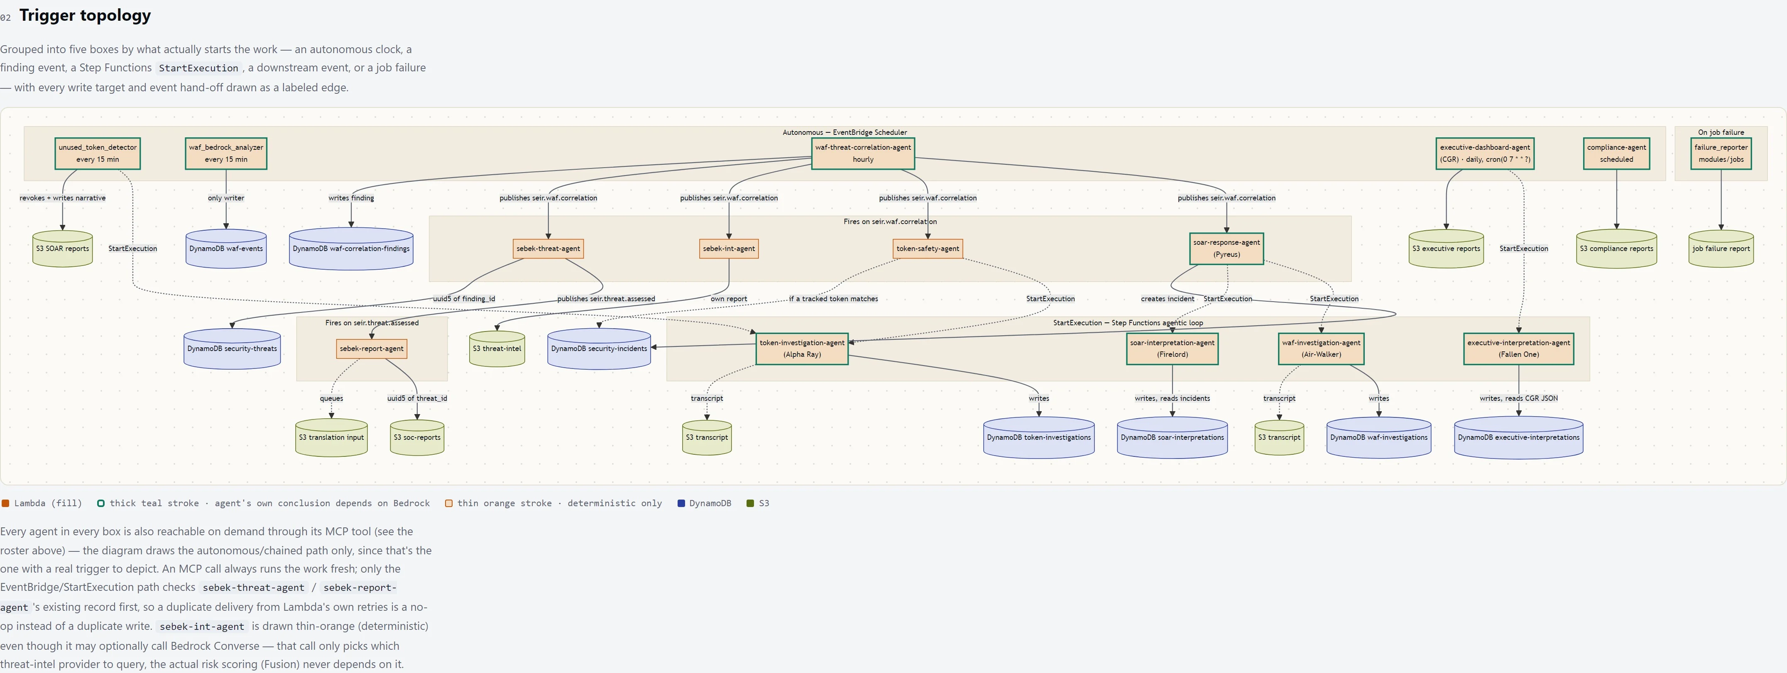Select the unused_token_detector node
The image size is (1787, 673).
[x=98, y=153]
